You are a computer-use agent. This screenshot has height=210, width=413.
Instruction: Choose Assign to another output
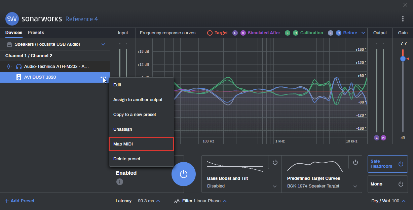(142, 100)
